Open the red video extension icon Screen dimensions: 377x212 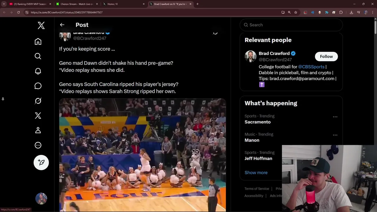coord(305,12)
